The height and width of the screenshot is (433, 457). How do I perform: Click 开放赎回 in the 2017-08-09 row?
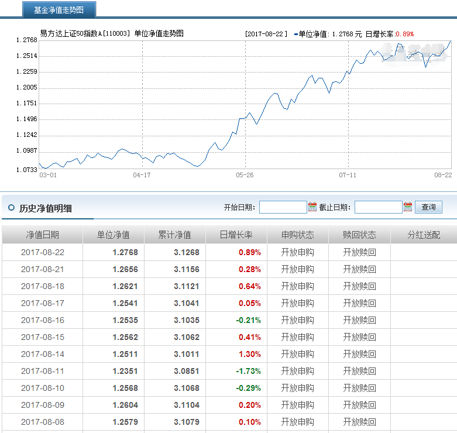pyautogui.click(x=360, y=405)
